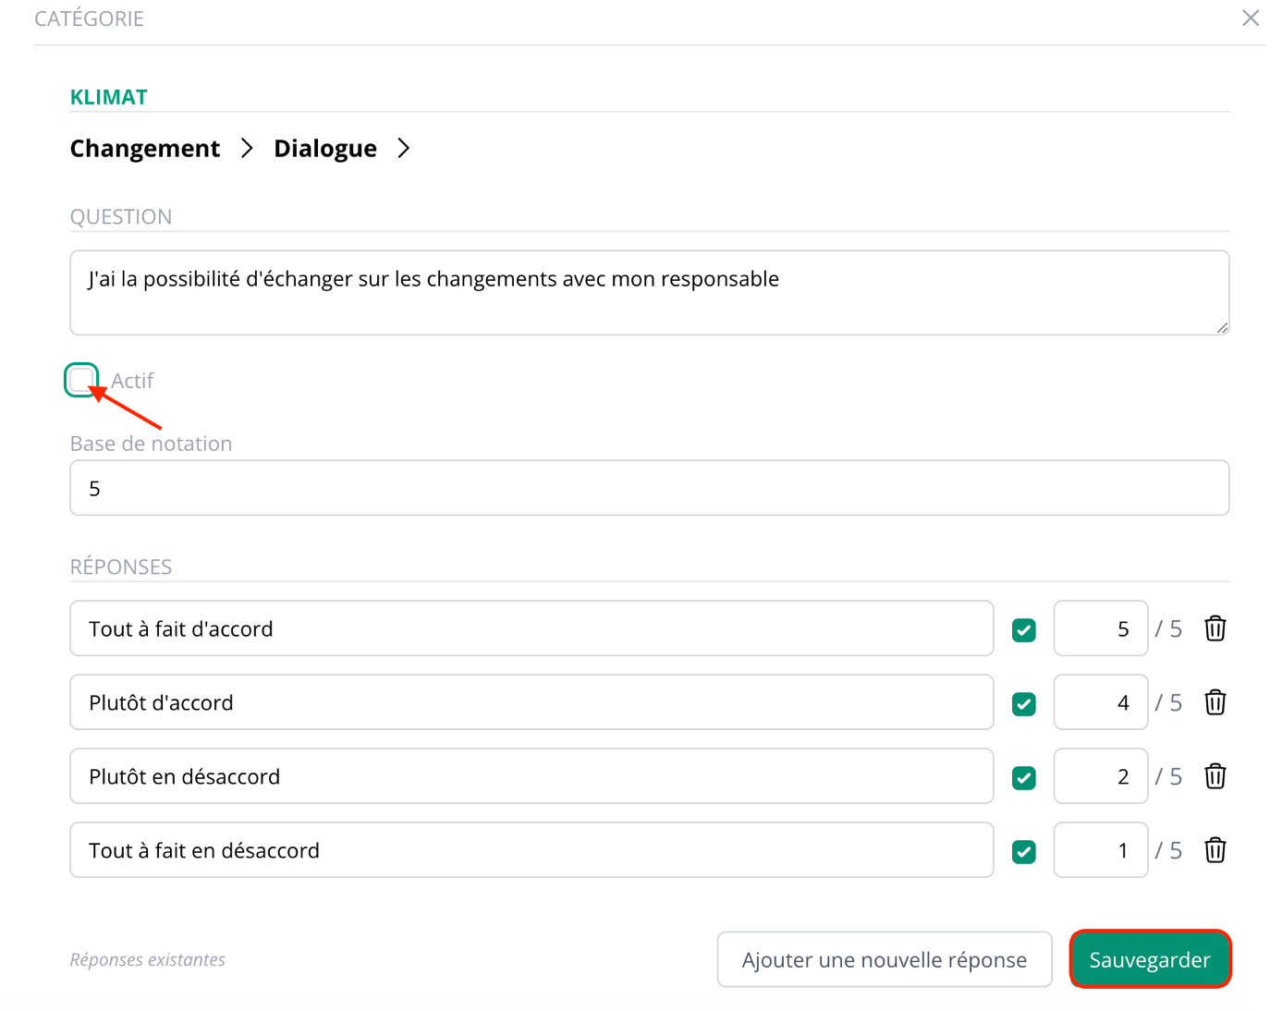Edit the score field showing 4
Viewport: 1282px width, 1011px height.
[x=1101, y=702]
